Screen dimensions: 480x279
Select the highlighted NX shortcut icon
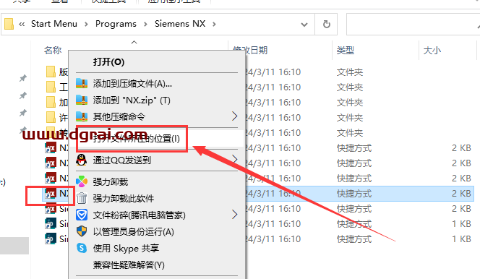[x=51, y=193]
